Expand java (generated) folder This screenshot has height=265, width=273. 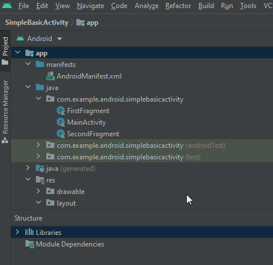(x=28, y=168)
